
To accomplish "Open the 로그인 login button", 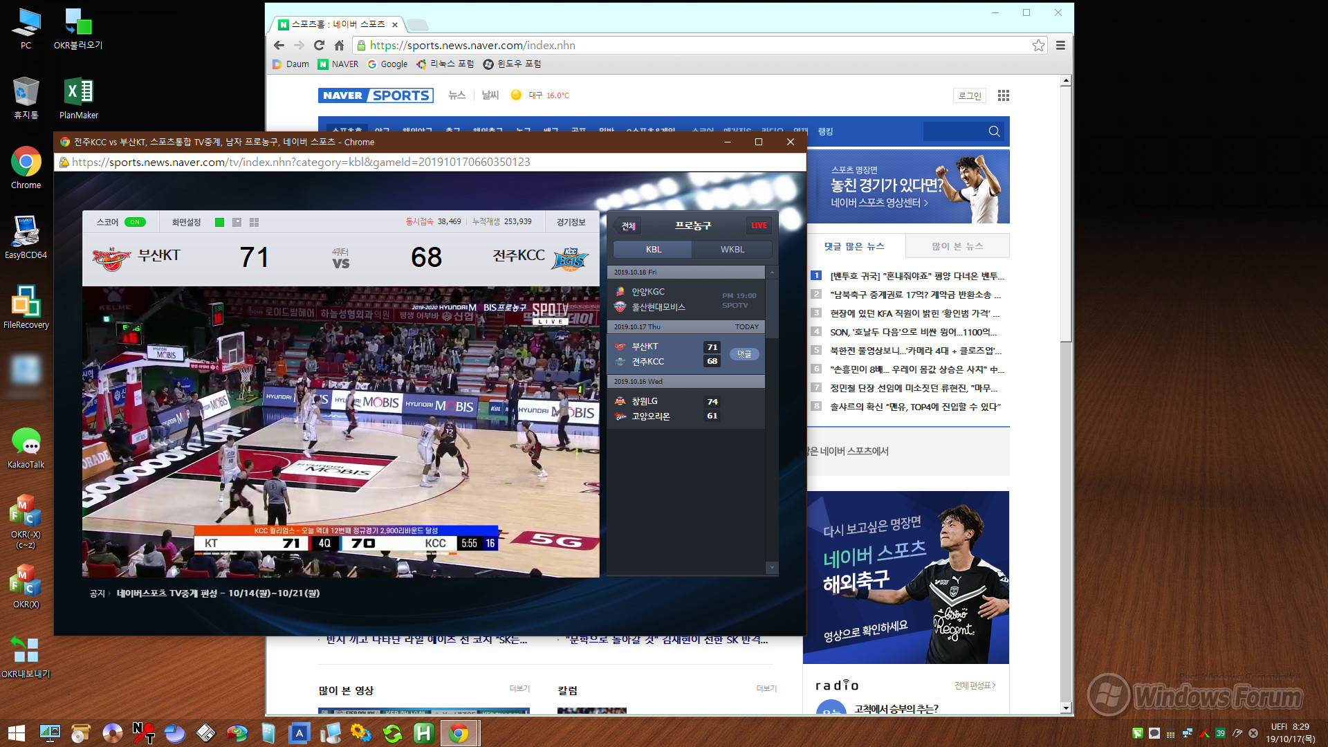I will pyautogui.click(x=970, y=95).
